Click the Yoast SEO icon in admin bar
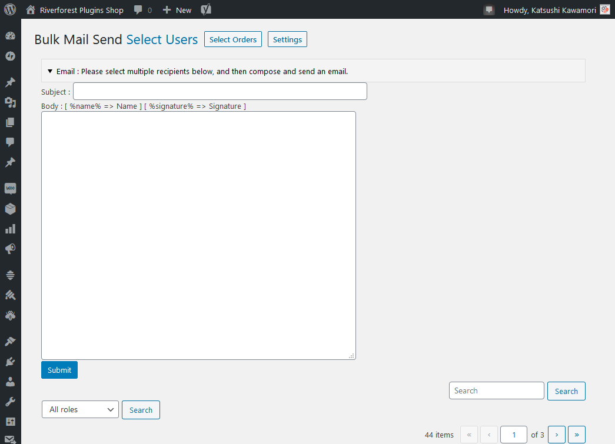615x444 pixels. tap(206, 9)
